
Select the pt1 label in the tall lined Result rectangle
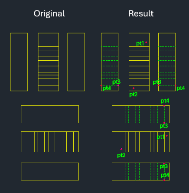click(x=140, y=43)
